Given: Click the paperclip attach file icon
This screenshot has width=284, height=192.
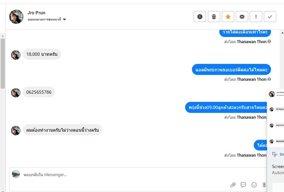Looking at the screenshot, I should pos(233,185).
